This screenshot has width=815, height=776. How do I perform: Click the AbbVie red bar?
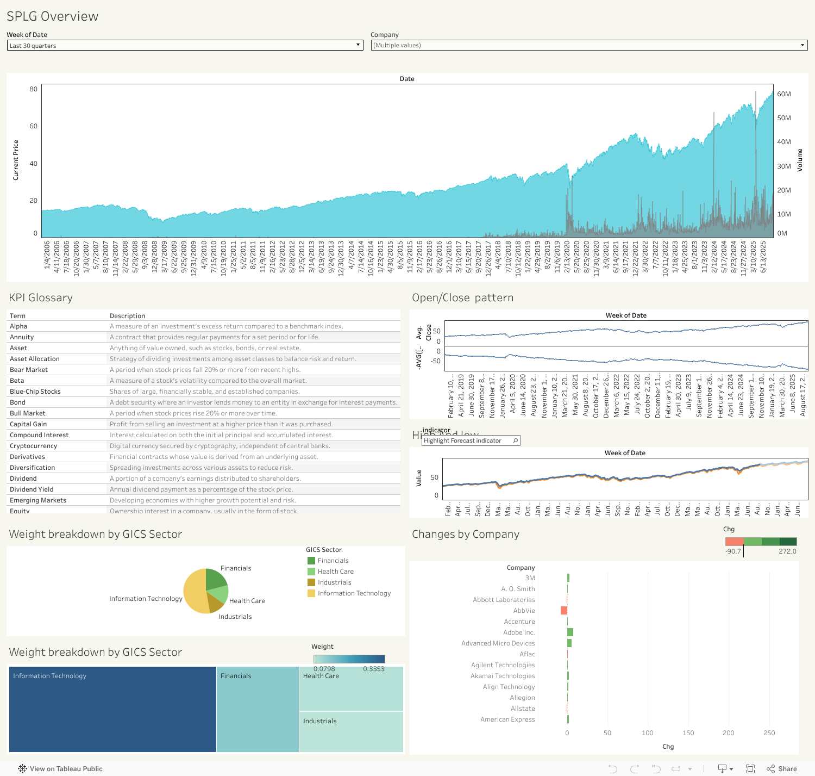pyautogui.click(x=564, y=611)
